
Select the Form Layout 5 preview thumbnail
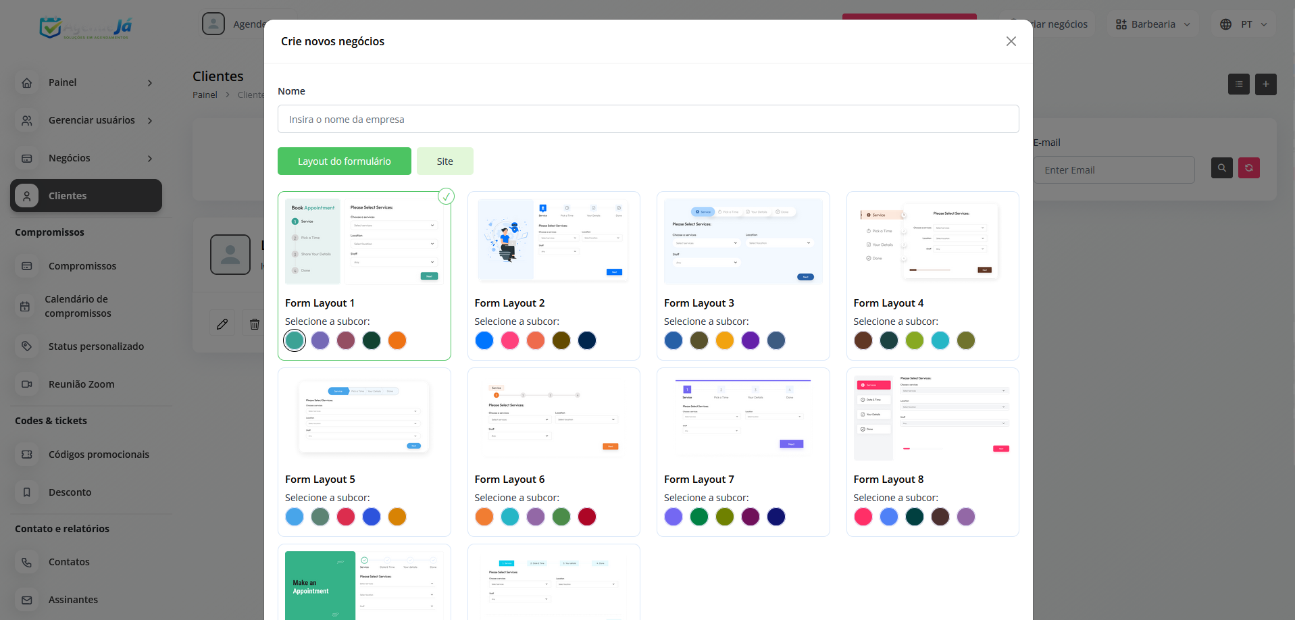click(364, 418)
